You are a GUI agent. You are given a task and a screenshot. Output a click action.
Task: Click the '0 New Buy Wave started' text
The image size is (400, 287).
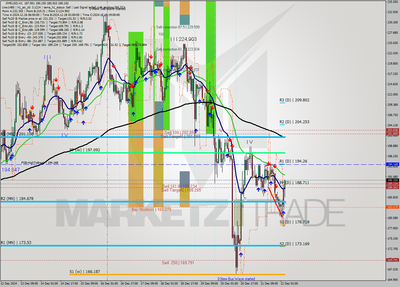point(236,279)
